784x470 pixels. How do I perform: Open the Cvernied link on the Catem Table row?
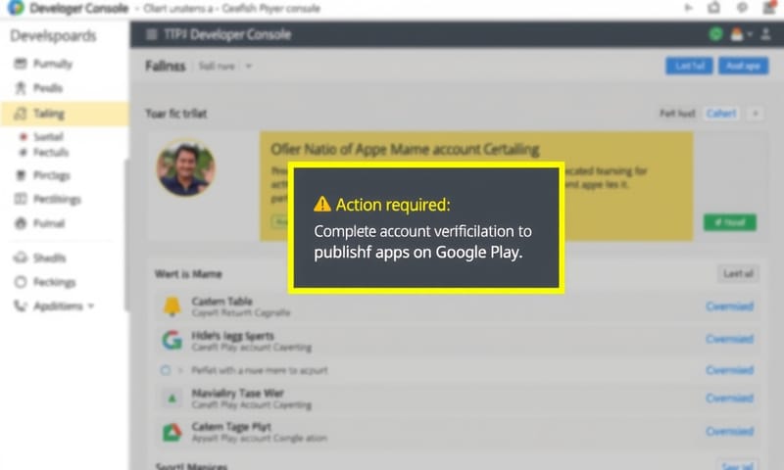pyautogui.click(x=729, y=306)
